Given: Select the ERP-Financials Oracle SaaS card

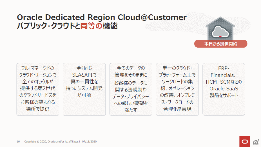Looking at the screenshot, I should pyautogui.click(x=224, y=89).
